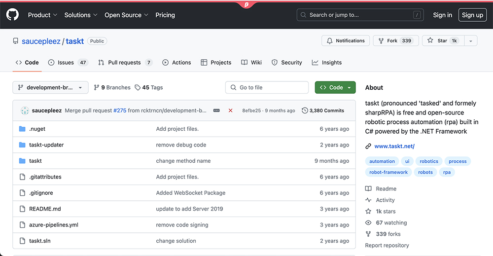This screenshot has height=256, width=493.
Task: Click the .gitattributes file icon
Action: [22, 177]
